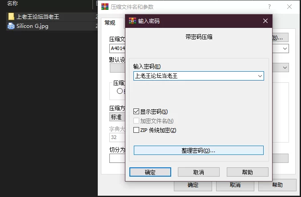Image resolution: width=301 pixels, height=197 pixels.
Task: Select the Silicon G.jpg file name
Action: click(32, 26)
